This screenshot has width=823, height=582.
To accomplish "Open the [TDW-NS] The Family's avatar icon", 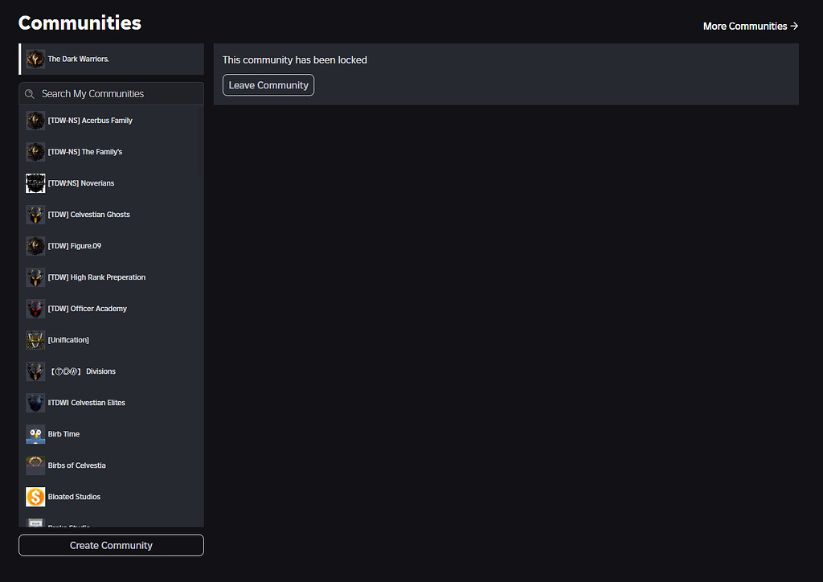I will [35, 152].
